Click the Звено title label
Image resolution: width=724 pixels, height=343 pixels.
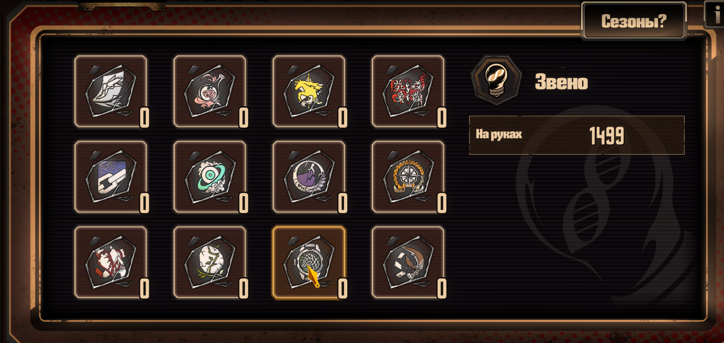click(x=561, y=82)
